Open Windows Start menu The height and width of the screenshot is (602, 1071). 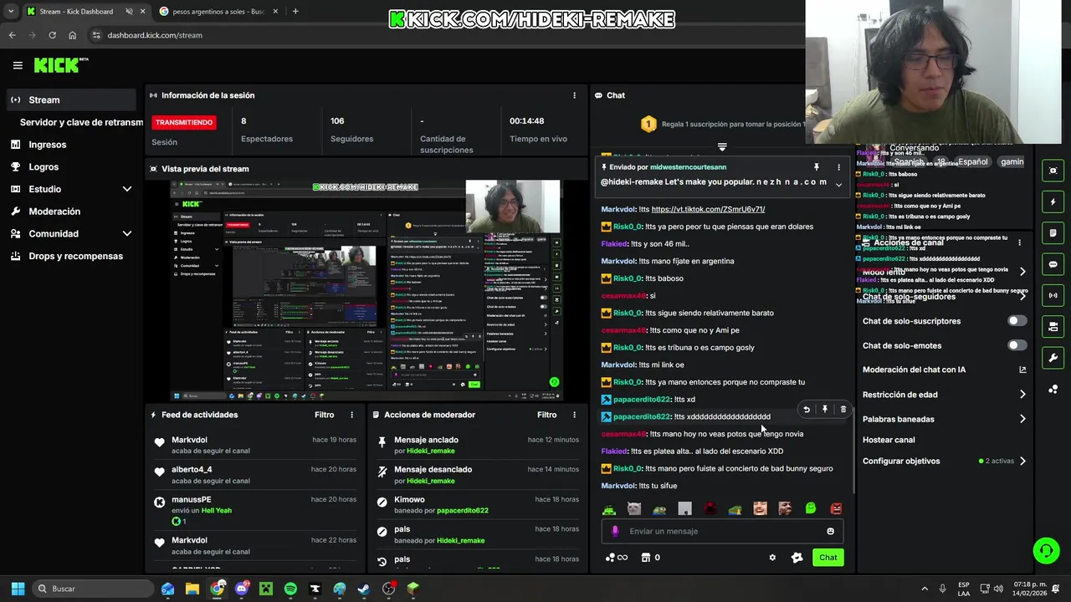click(x=18, y=589)
